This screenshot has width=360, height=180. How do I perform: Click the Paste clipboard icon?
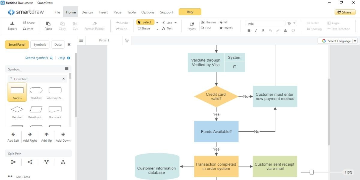point(48,26)
